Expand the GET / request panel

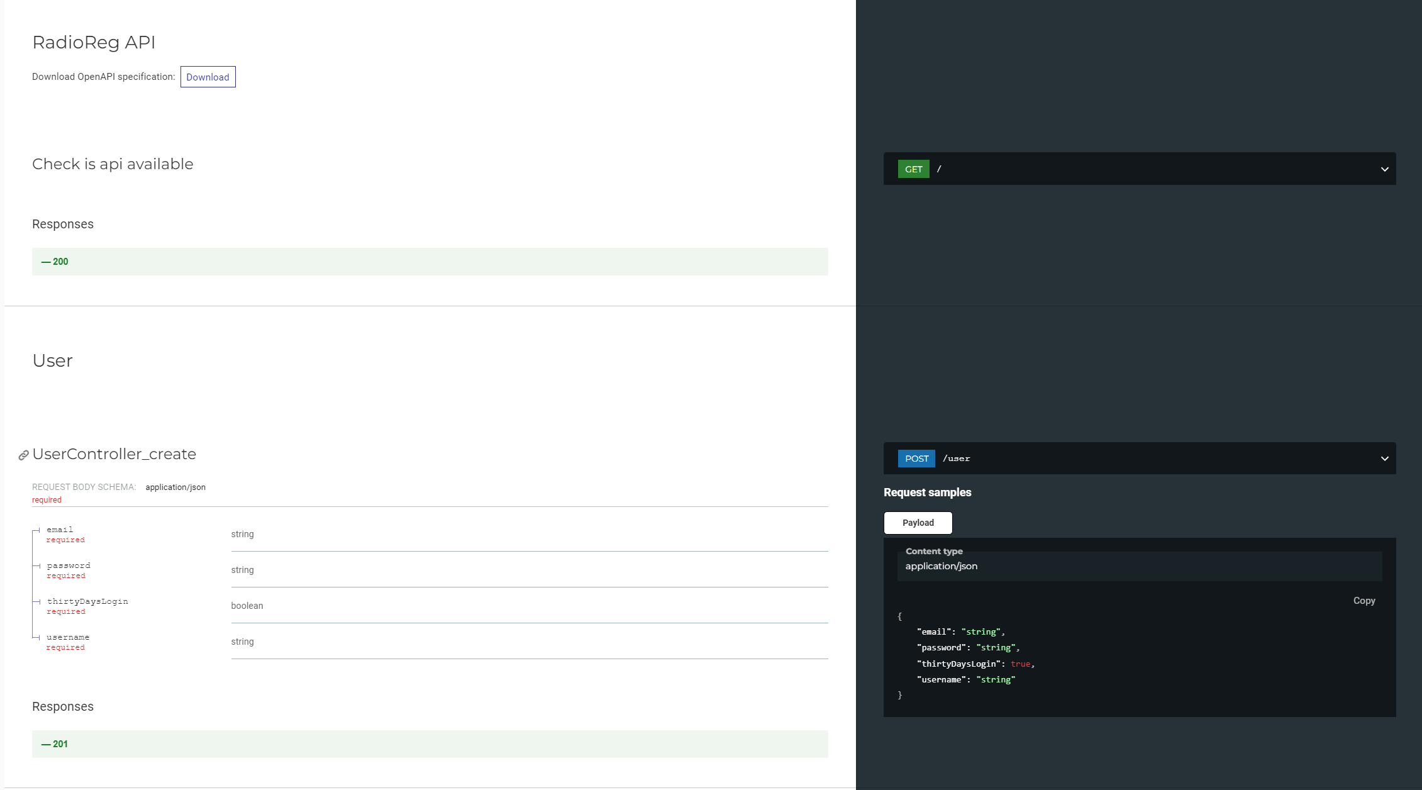point(1384,169)
